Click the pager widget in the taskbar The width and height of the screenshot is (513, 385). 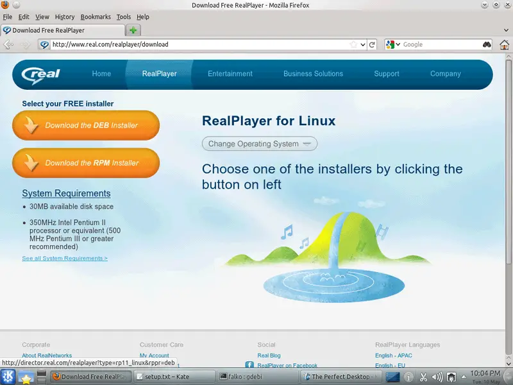click(42, 377)
